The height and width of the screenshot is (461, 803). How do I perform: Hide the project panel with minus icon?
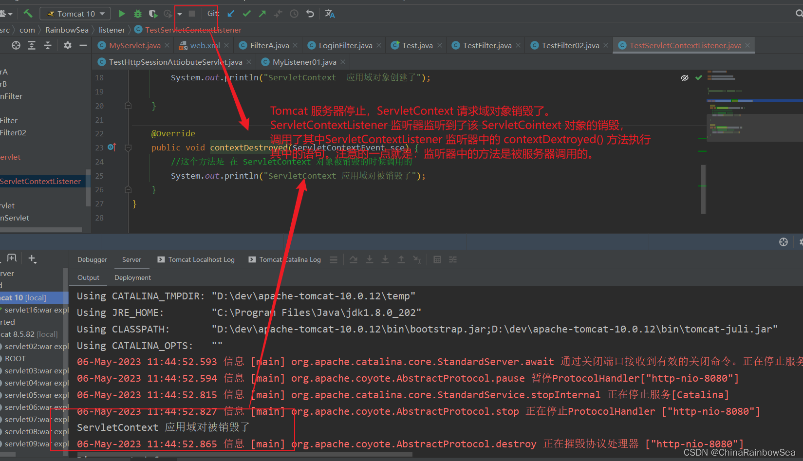83,45
